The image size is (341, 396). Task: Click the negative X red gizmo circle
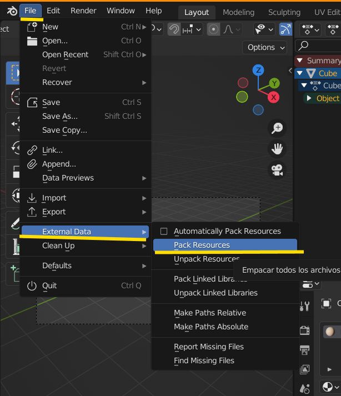[243, 83]
